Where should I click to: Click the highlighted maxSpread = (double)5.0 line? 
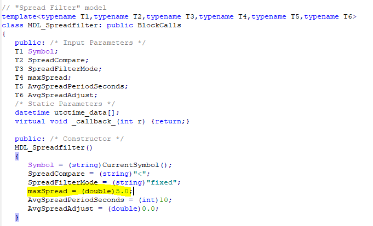coord(80,192)
